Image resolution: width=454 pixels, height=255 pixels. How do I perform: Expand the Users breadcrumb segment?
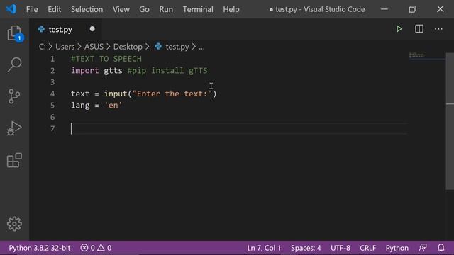65,47
